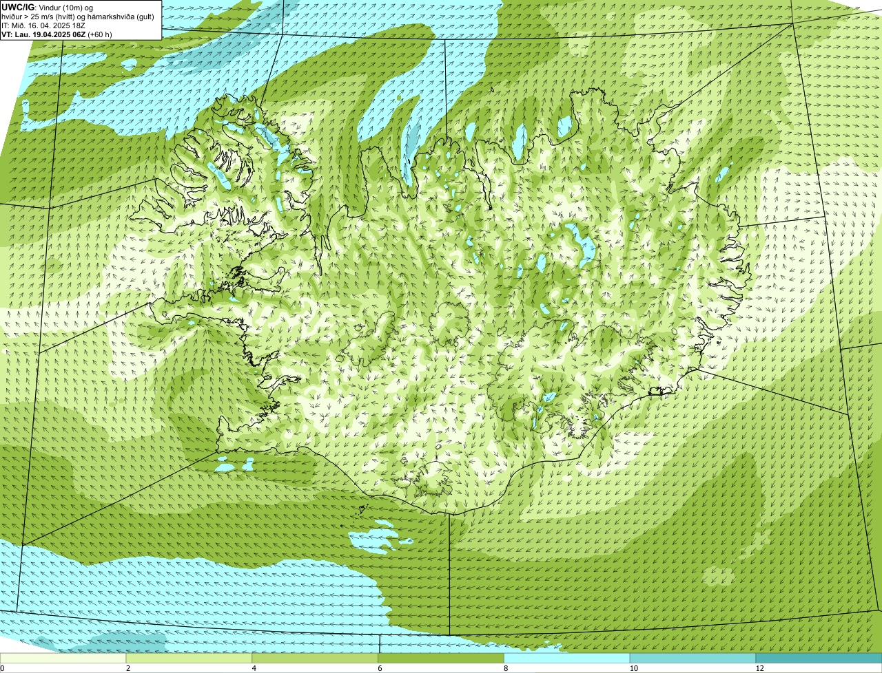Click the 'IT: Mið. 16. 04. 2025 18Z' line
The height and width of the screenshot is (673, 882).
43,25
